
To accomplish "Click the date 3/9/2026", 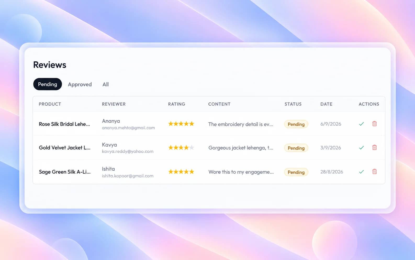I will coord(331,148).
